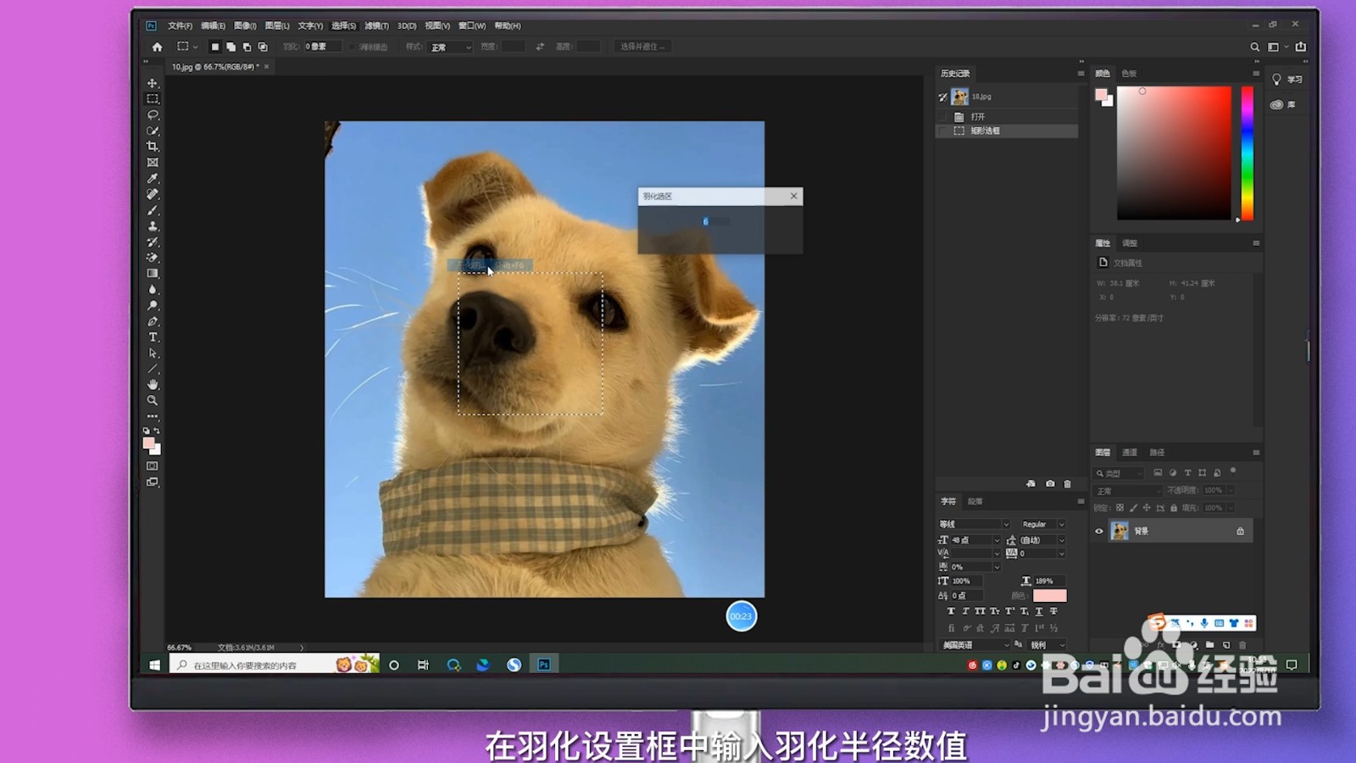Open the font size dropdown 48点
The image size is (1356, 763).
coord(975,540)
